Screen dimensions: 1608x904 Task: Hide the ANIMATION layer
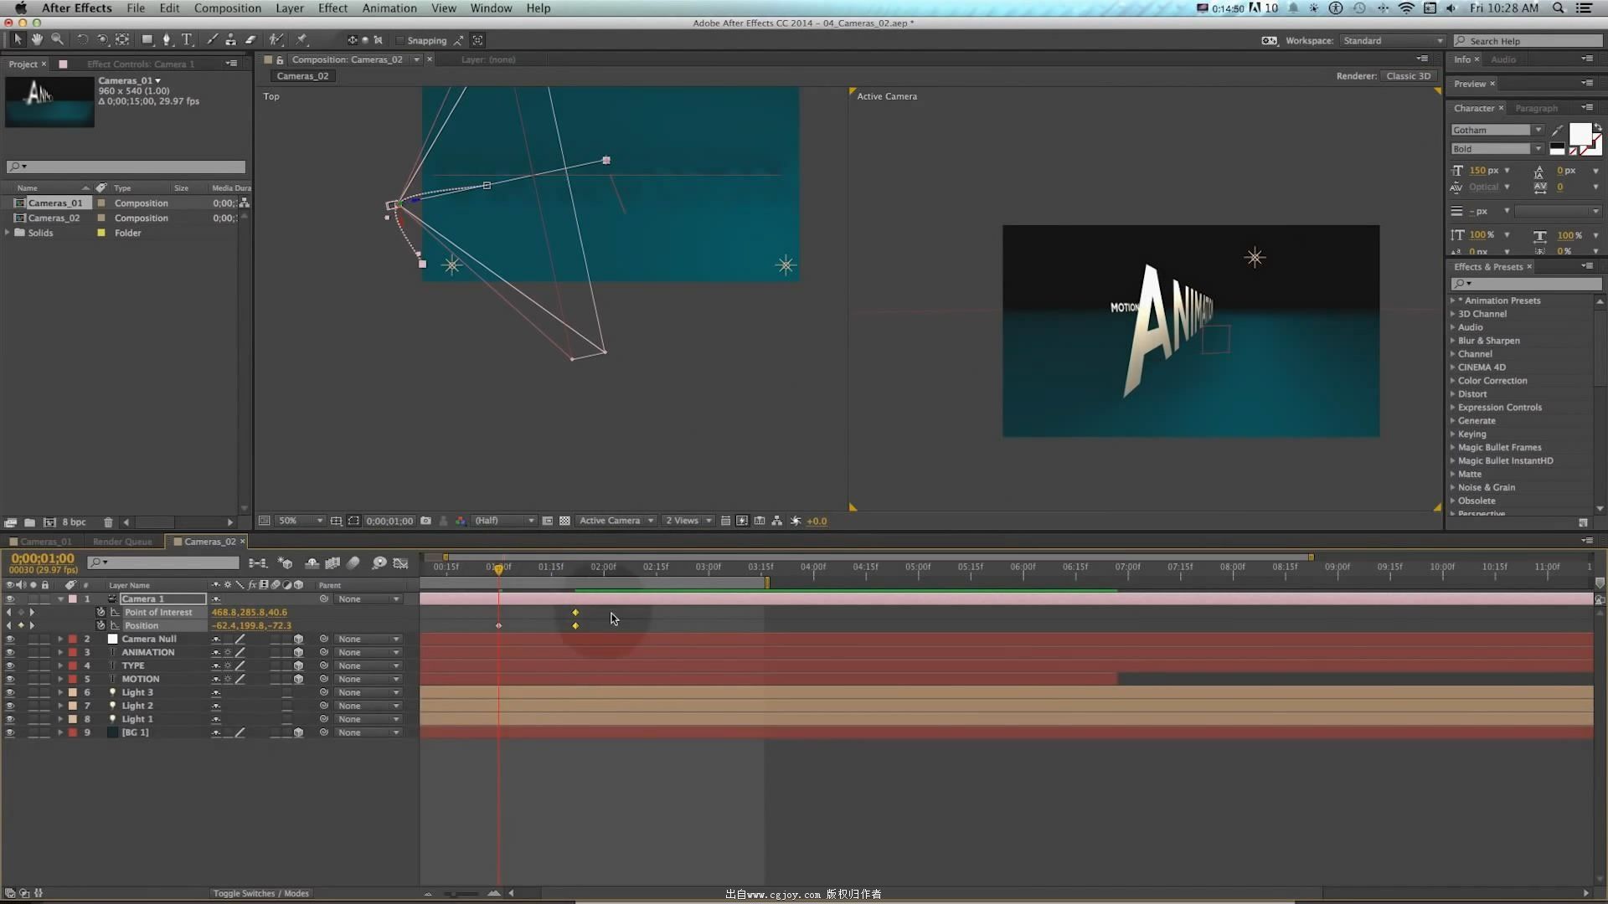[10, 653]
